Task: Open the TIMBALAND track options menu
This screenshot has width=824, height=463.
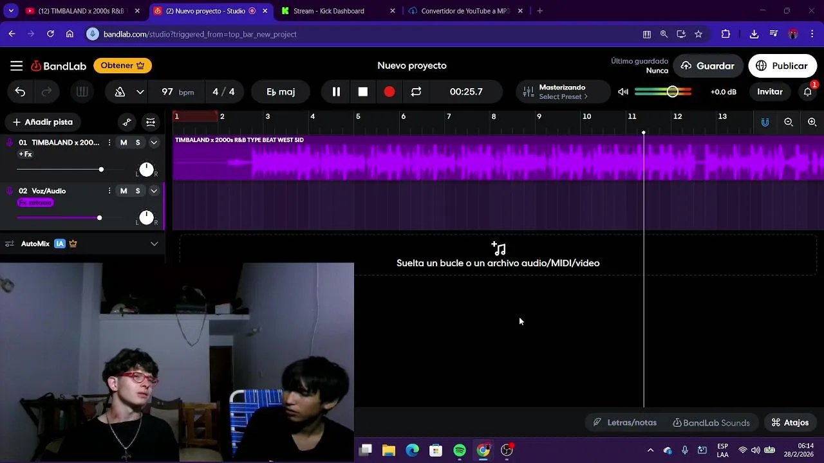Action: pos(109,143)
